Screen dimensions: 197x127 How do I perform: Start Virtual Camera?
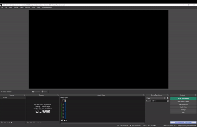183,102
